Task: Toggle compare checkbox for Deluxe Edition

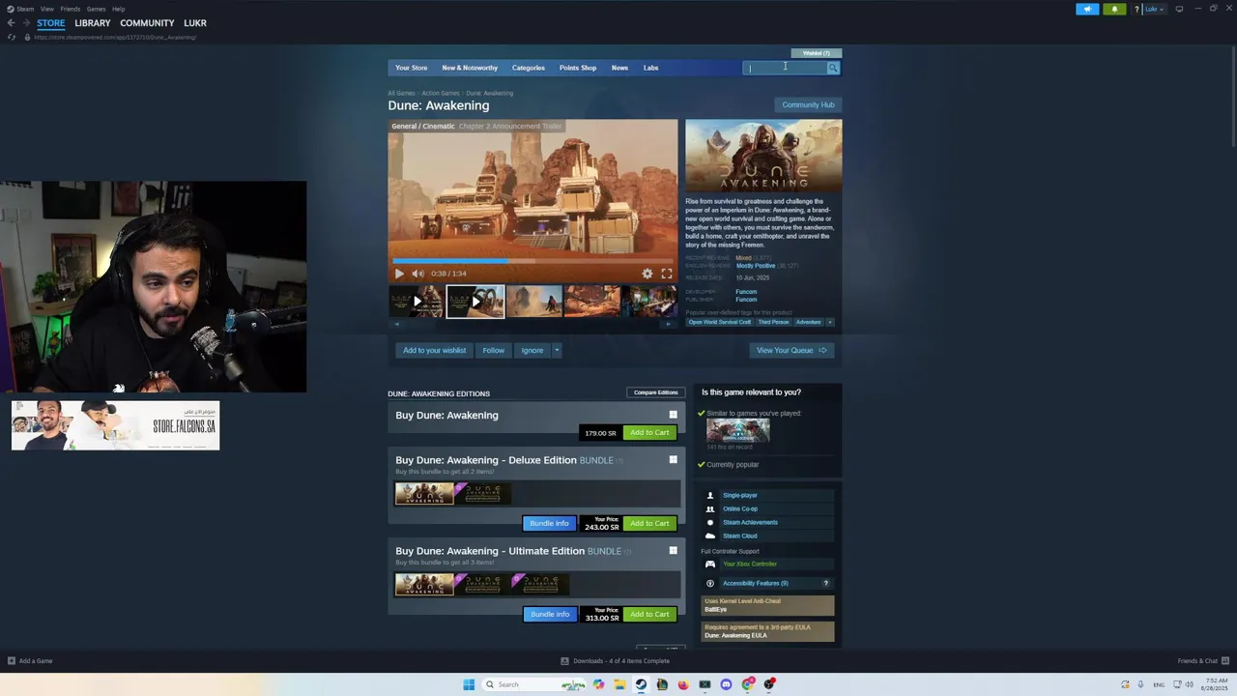Action: click(x=674, y=459)
